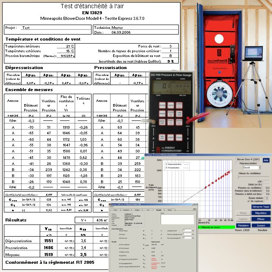Viewport: 272px width, 272px height.
Task: Select the Results tab
Action: (159, 210)
